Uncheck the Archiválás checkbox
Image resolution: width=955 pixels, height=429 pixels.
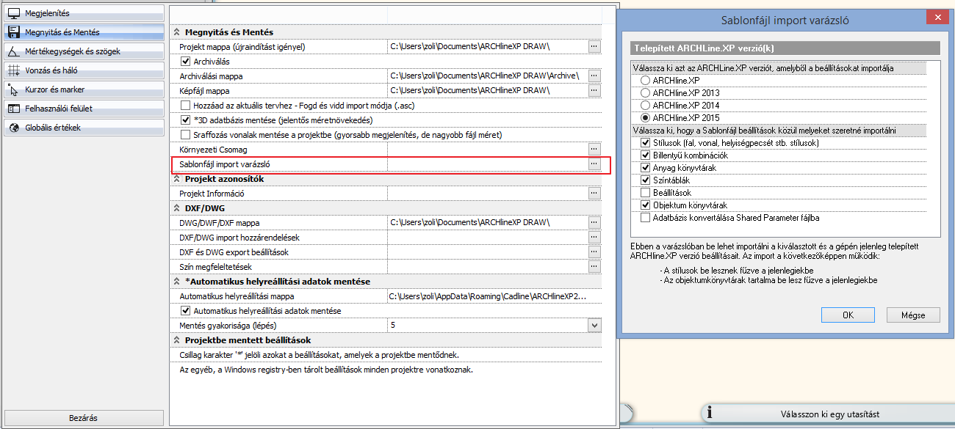pos(185,61)
